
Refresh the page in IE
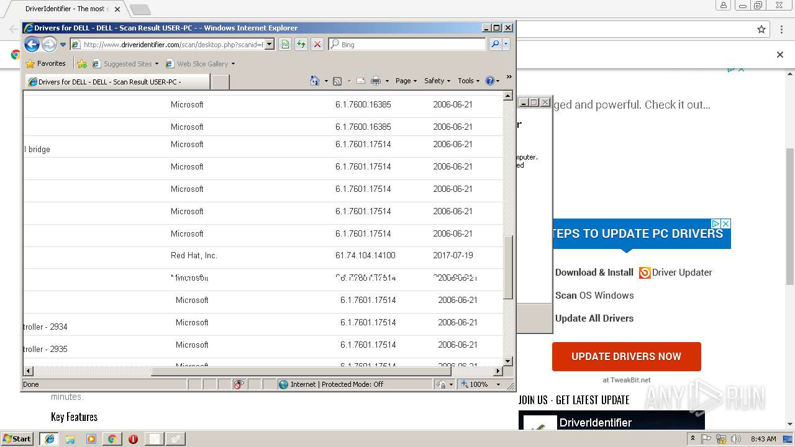pyautogui.click(x=301, y=45)
